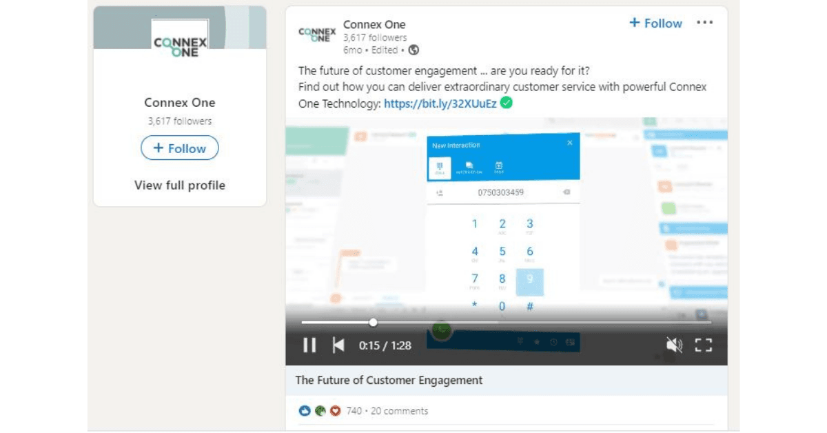Click highlighted dial pad key 9
The height and width of the screenshot is (433, 827).
point(530,281)
